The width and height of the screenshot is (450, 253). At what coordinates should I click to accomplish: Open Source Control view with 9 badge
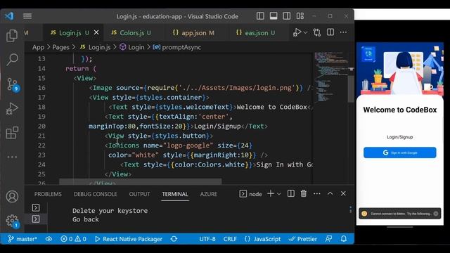pyautogui.click(x=13, y=84)
